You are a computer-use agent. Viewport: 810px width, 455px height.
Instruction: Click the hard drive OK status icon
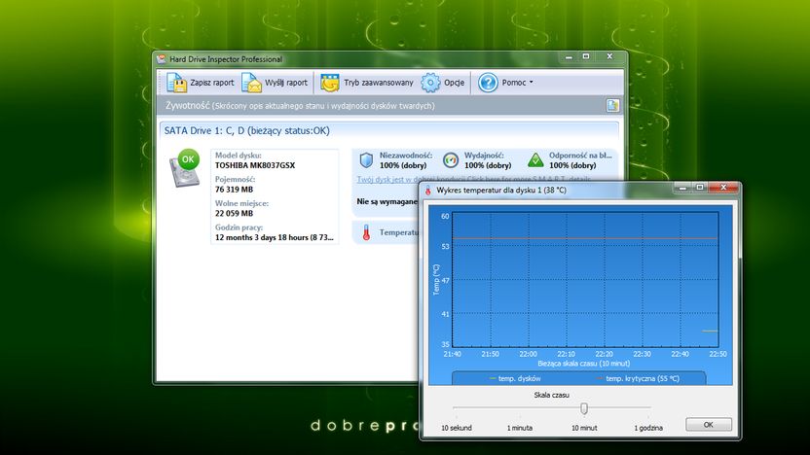185,168
